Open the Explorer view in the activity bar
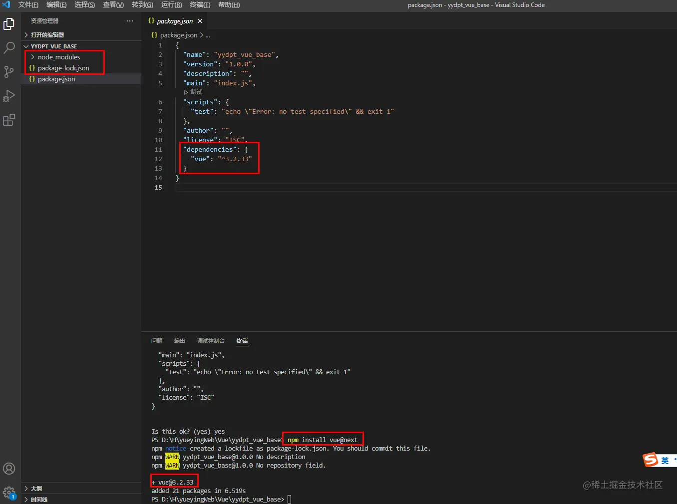The image size is (677, 504). 9,24
